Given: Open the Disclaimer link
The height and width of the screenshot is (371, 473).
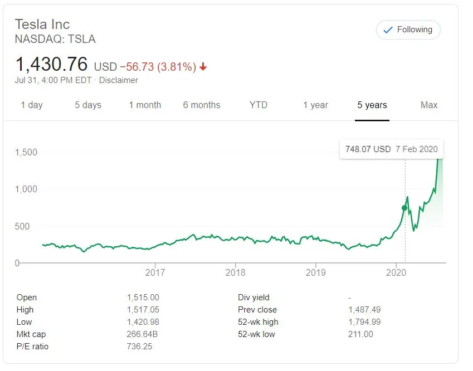Looking at the screenshot, I should coord(118,80).
